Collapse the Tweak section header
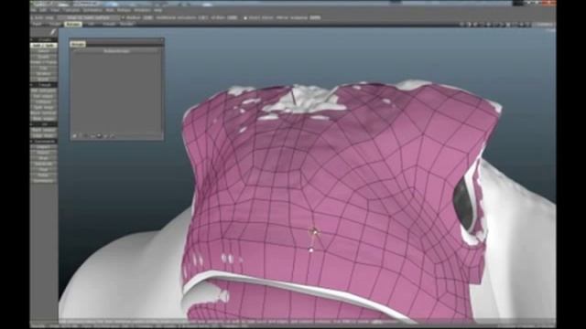Screen dimensions: 586x329 (43, 85)
